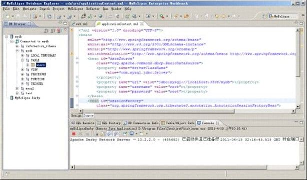
Task: Open the Edit menu
Action: [x=16, y=9]
